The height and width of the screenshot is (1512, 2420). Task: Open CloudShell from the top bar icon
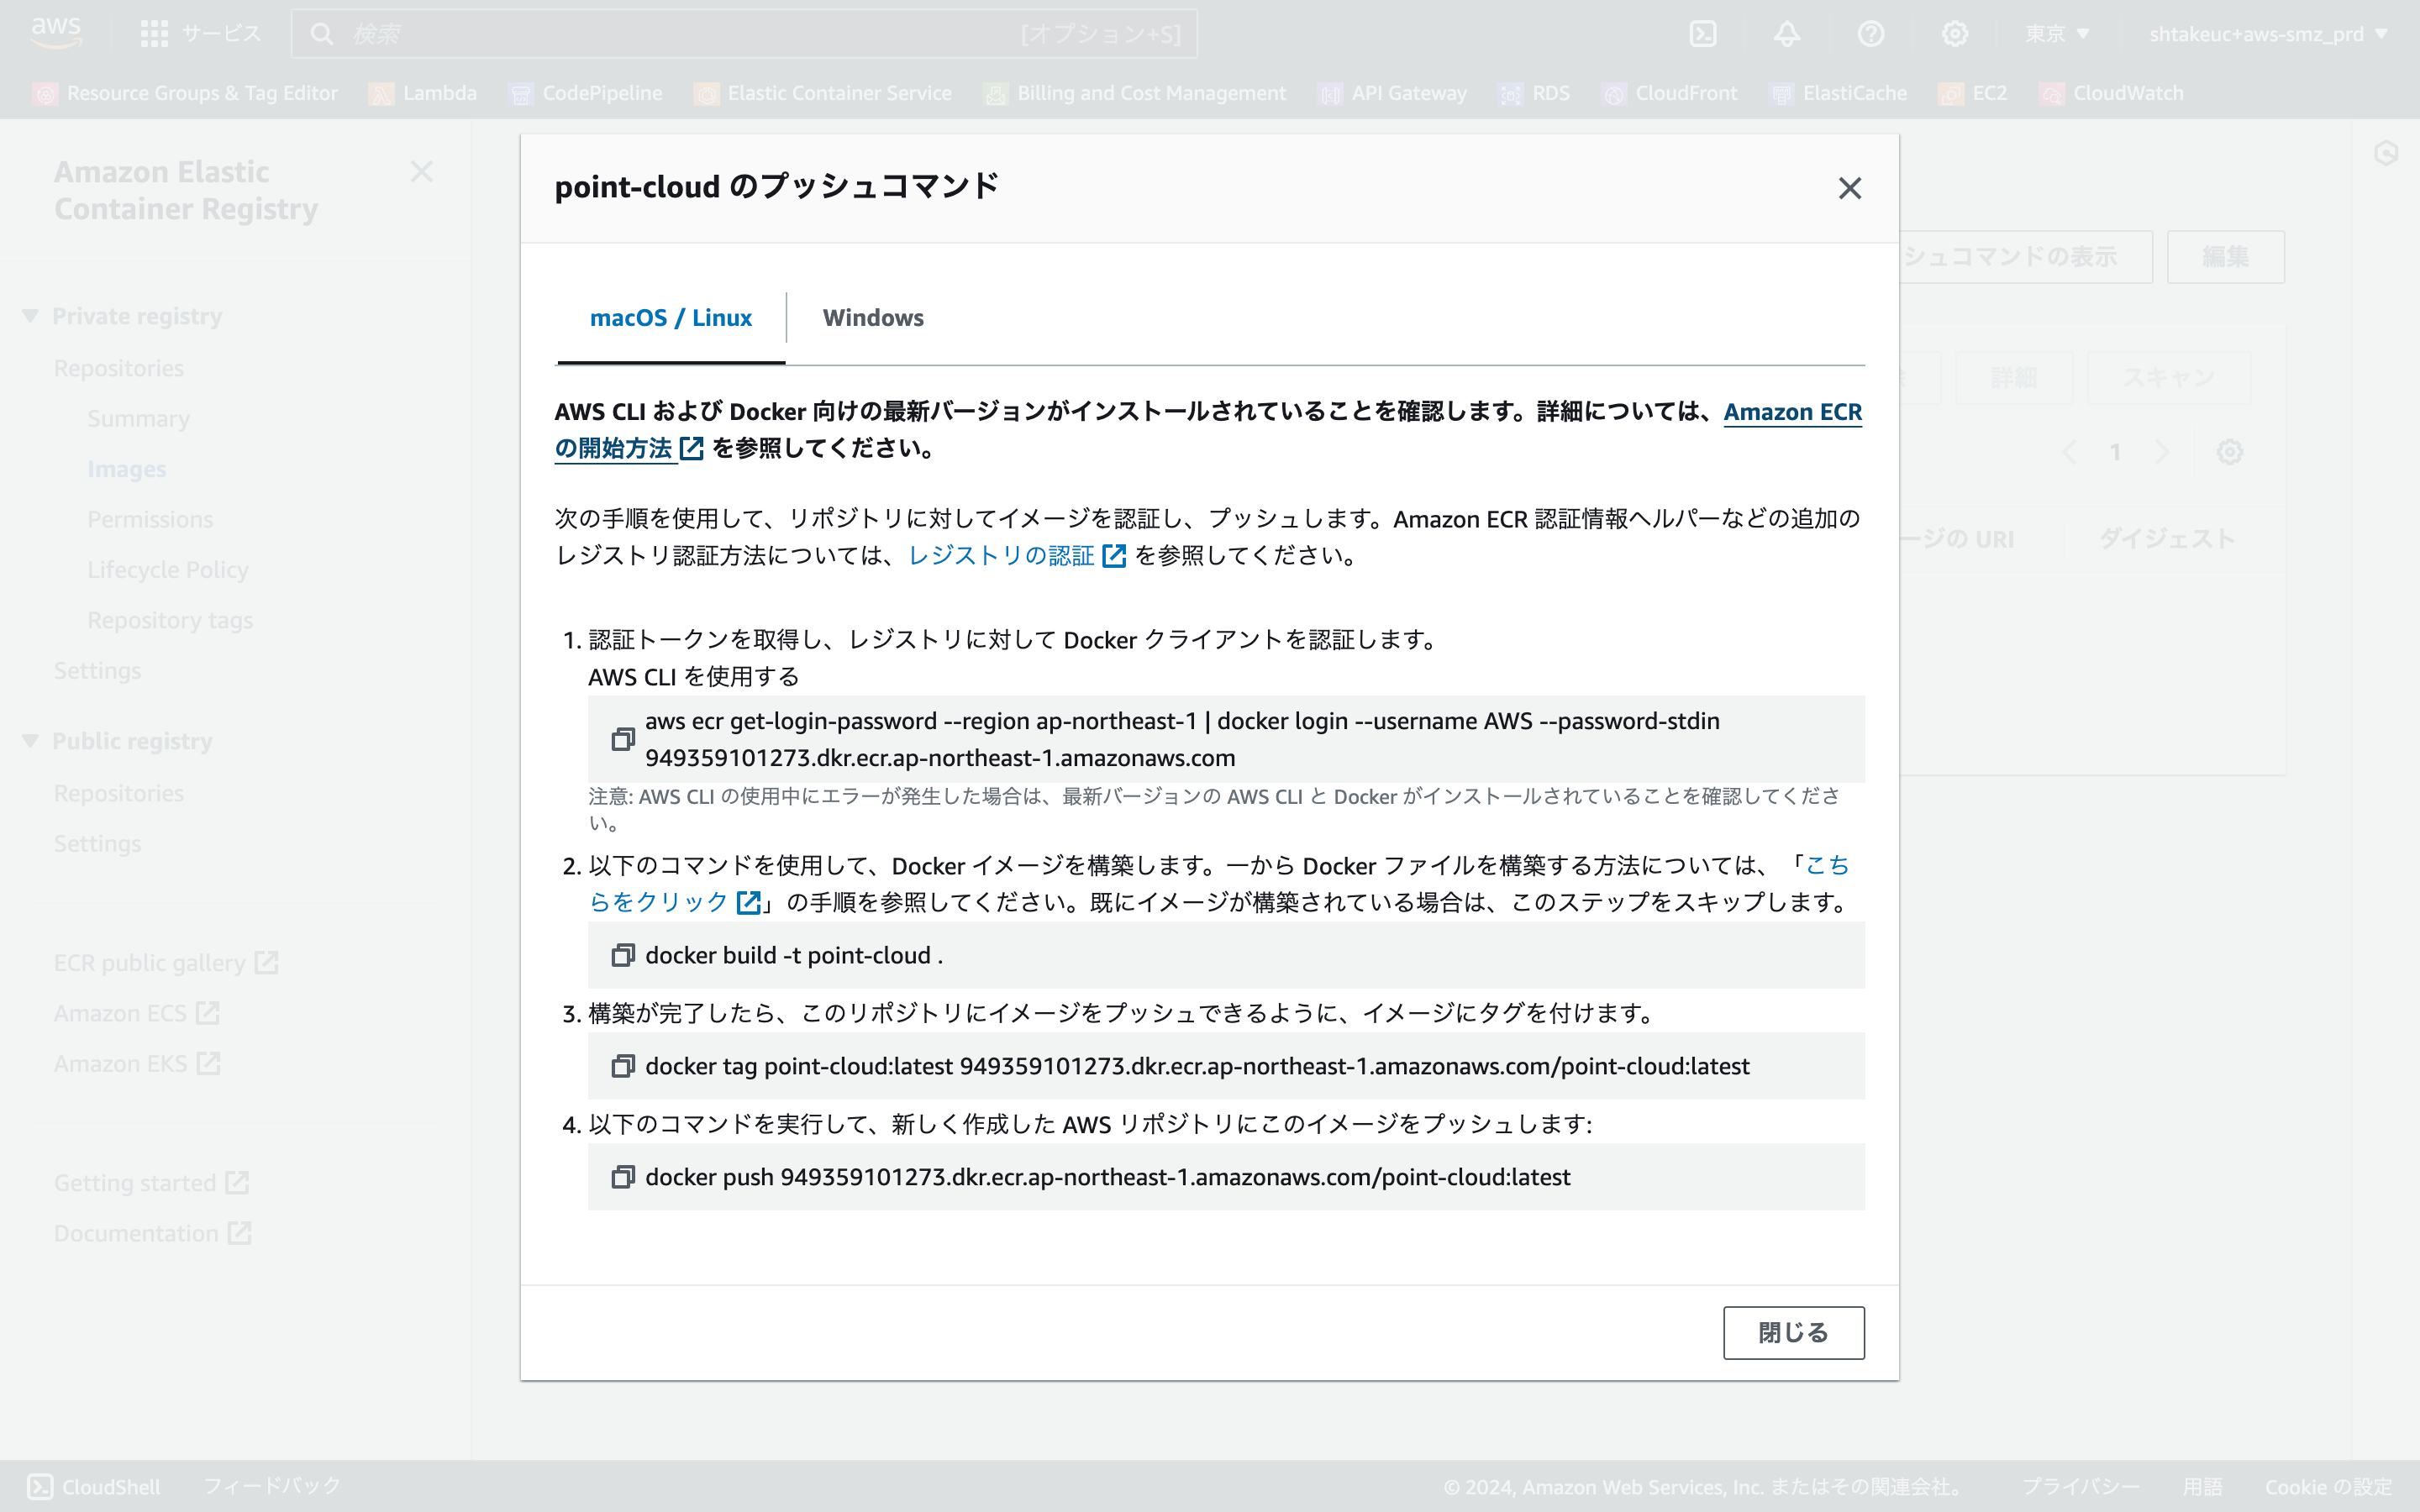coord(1703,34)
